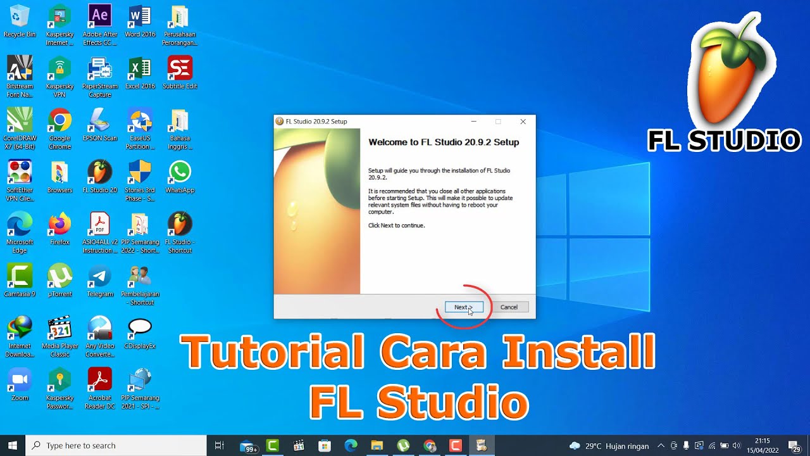The height and width of the screenshot is (456, 810).
Task: Open the Mail app taskbar icon
Action: 248,446
